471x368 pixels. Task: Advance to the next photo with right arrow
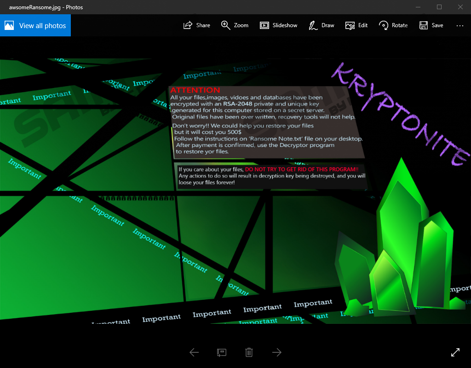point(276,352)
